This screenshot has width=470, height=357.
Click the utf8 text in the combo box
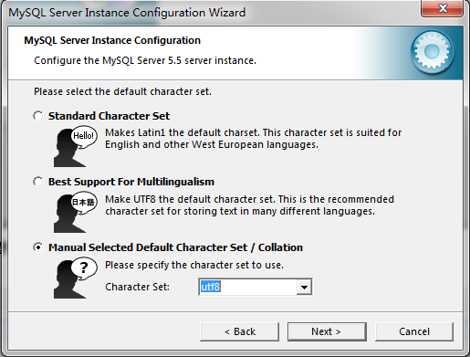[x=210, y=287]
